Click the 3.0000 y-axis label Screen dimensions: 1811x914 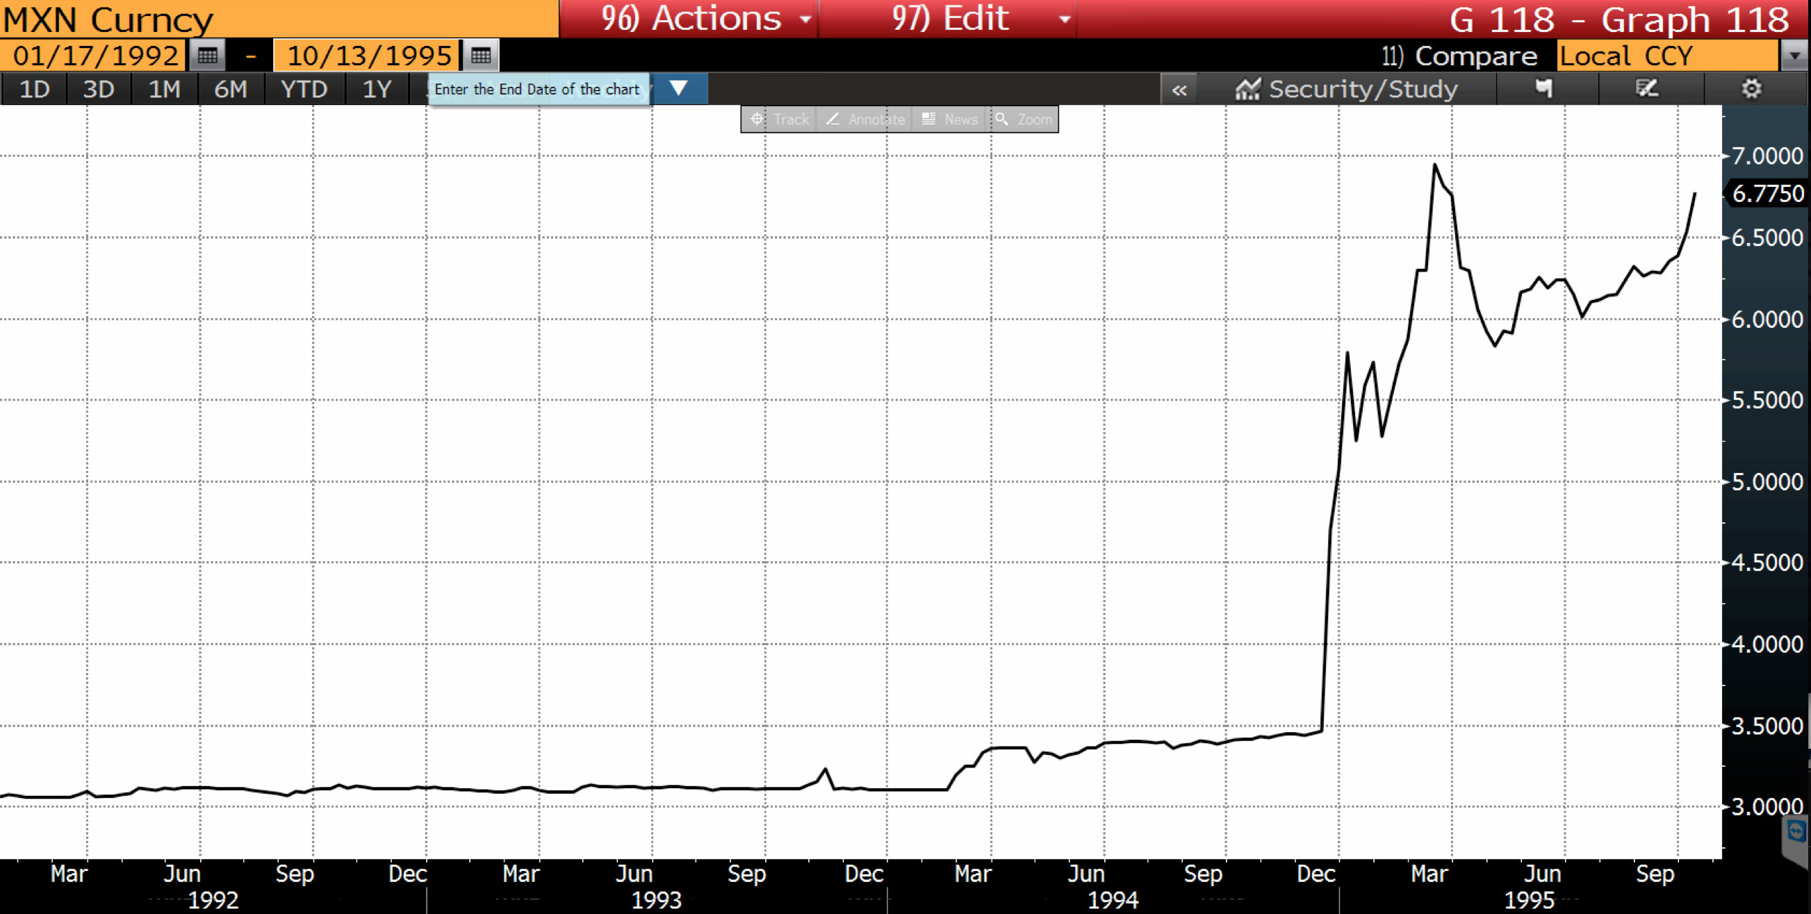click(1767, 806)
